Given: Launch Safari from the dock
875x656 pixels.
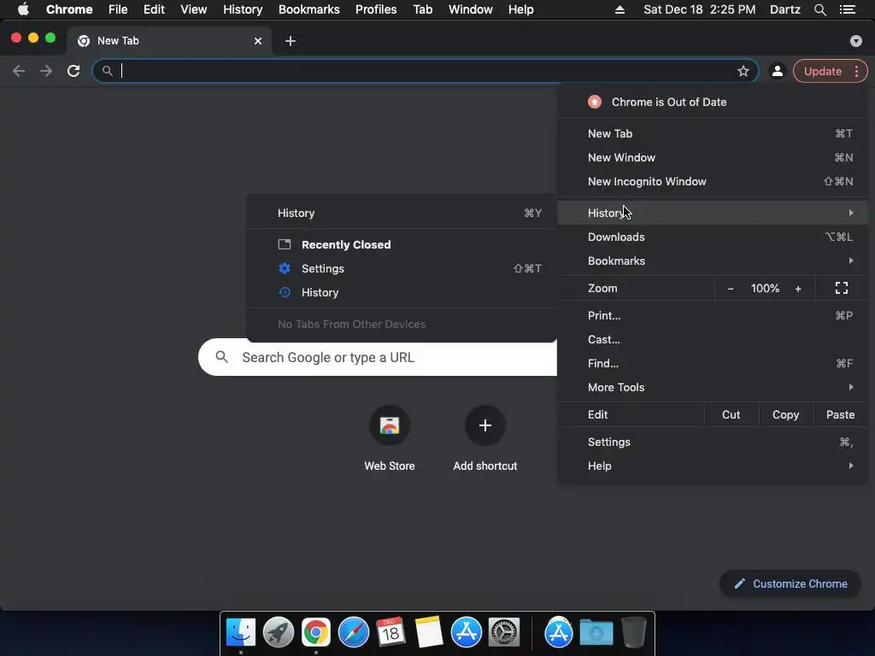Looking at the screenshot, I should click(354, 633).
